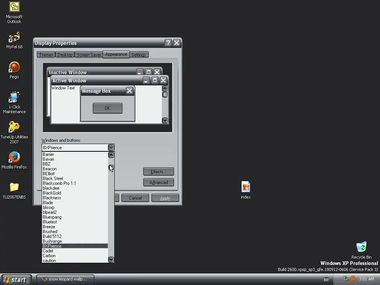Click the Display Properties help question-mark button
Image resolution: width=380 pixels, height=285 pixels.
(x=168, y=43)
